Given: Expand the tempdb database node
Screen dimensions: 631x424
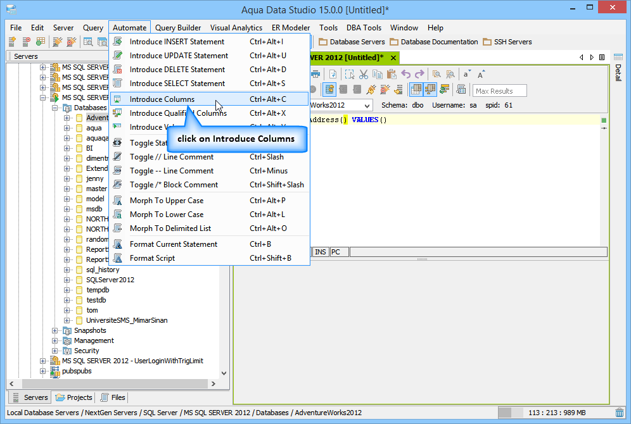Looking at the screenshot, I should 67,290.
